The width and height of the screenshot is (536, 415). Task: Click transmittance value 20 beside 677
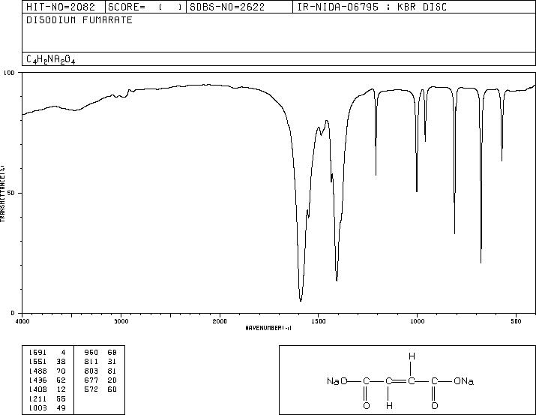pos(112,380)
